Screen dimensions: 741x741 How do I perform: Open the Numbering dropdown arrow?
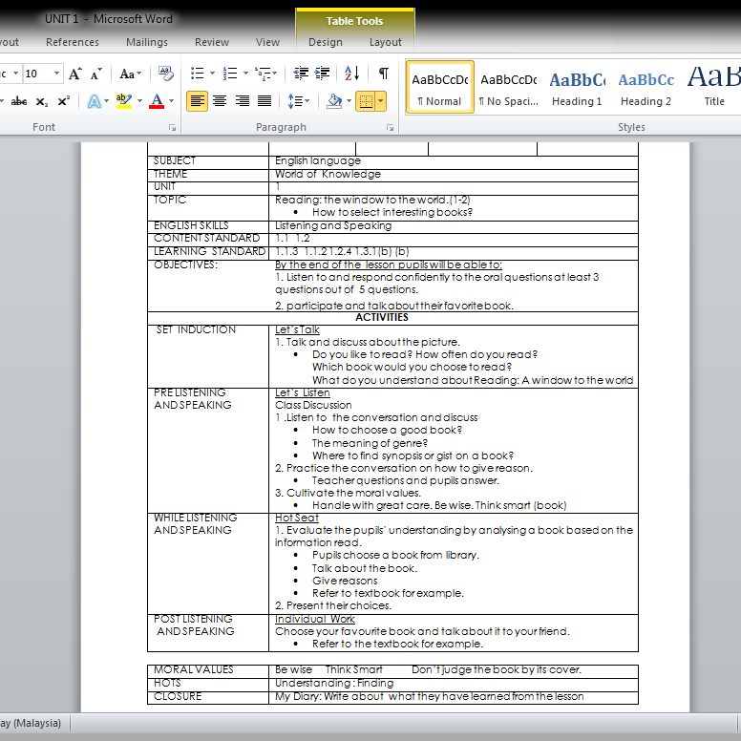pos(245,74)
